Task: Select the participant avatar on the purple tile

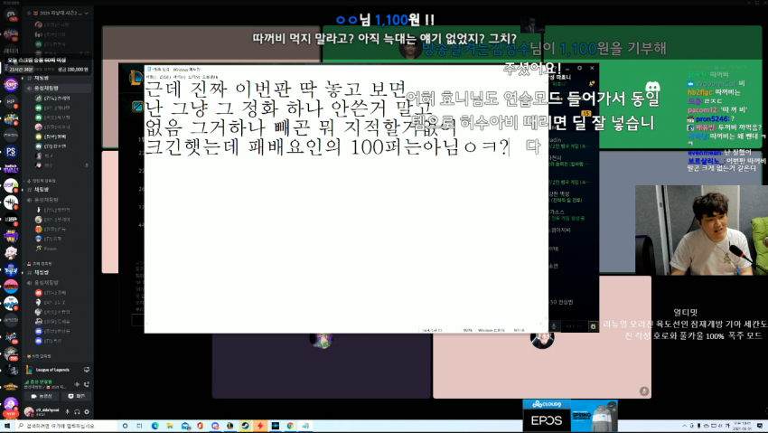Action: click(322, 339)
